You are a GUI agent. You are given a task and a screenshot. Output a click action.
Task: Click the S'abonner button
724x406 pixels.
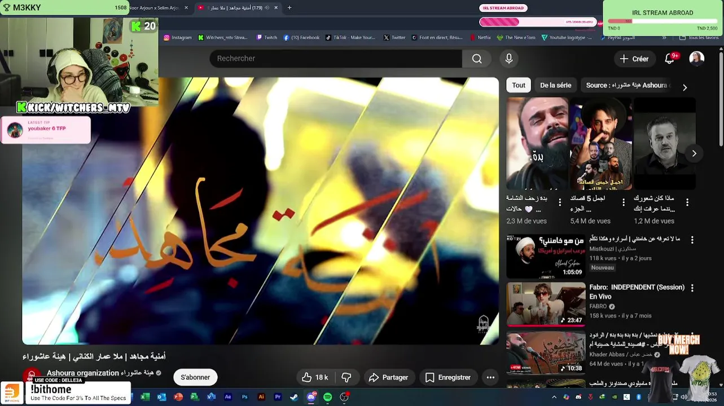(195, 377)
